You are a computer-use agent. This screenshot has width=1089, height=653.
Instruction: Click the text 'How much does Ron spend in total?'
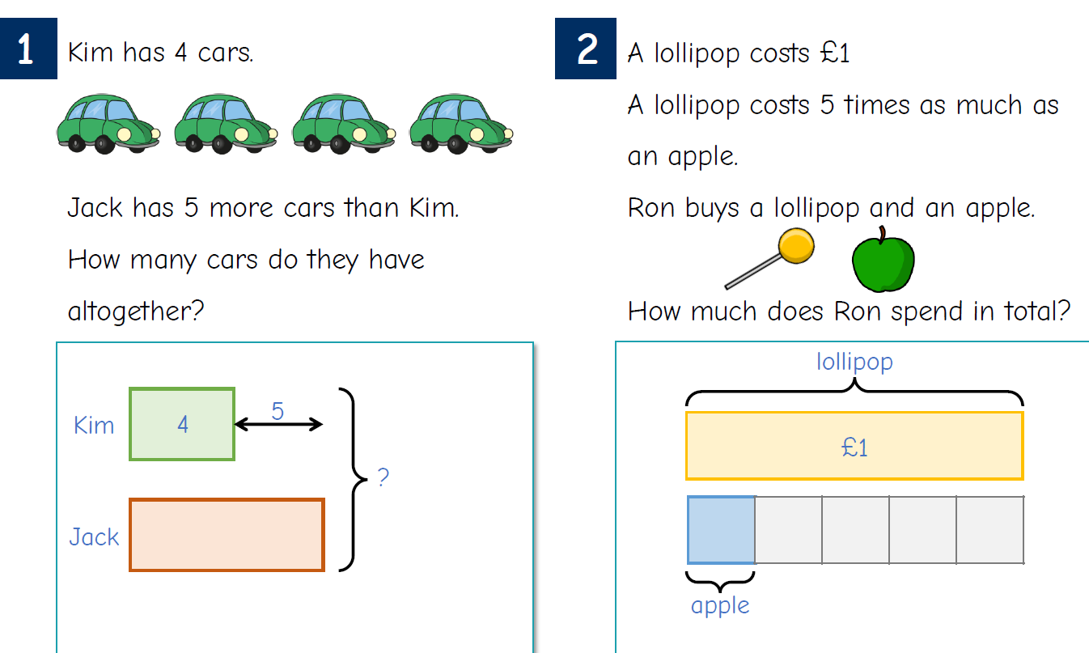click(849, 311)
